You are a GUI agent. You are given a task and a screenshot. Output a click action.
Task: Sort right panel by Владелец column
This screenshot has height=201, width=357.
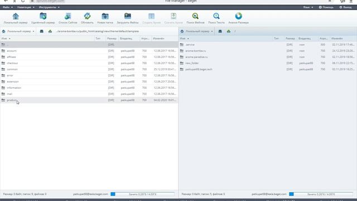coord(305,39)
